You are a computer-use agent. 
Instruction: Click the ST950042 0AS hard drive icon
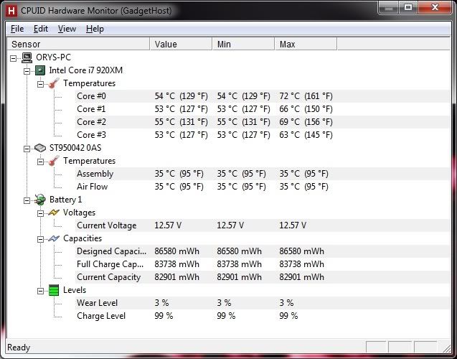tap(40, 148)
